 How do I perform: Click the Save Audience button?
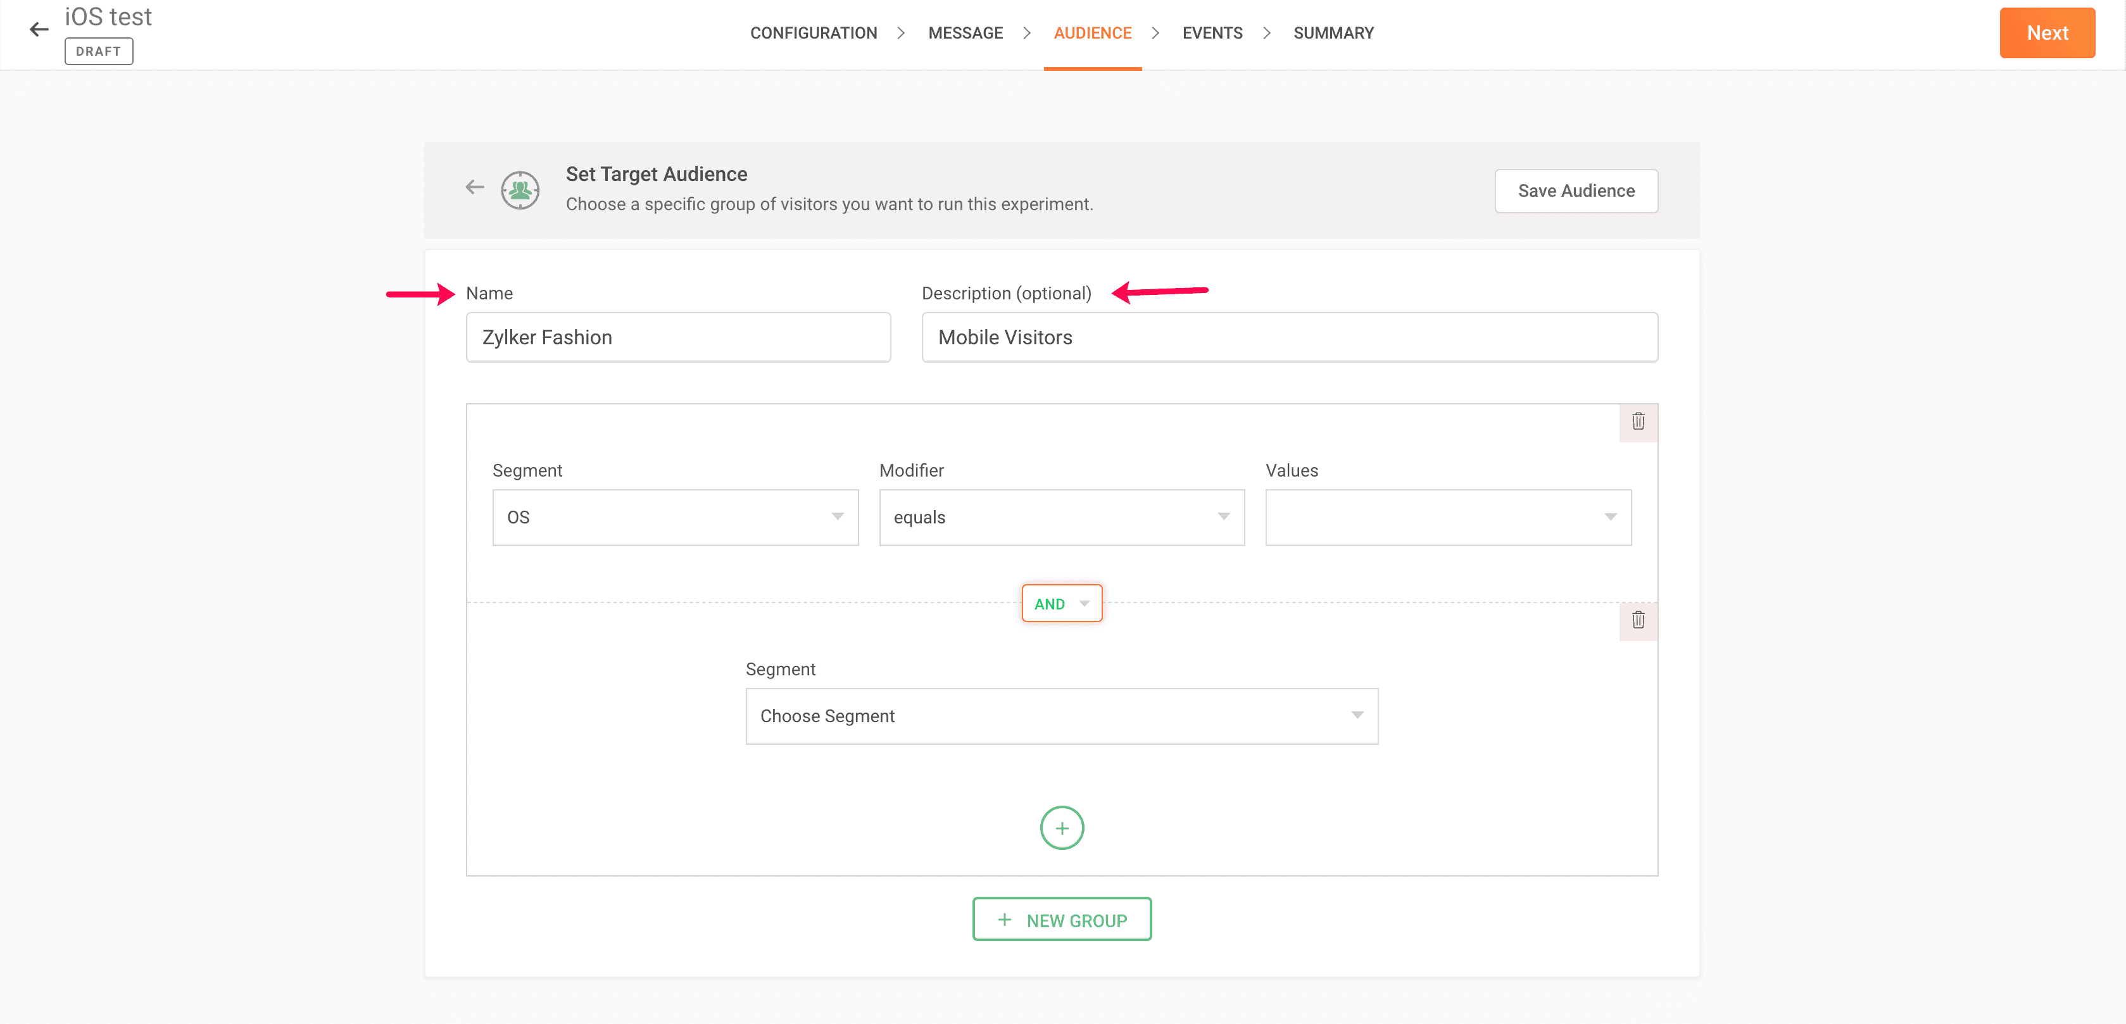point(1576,191)
